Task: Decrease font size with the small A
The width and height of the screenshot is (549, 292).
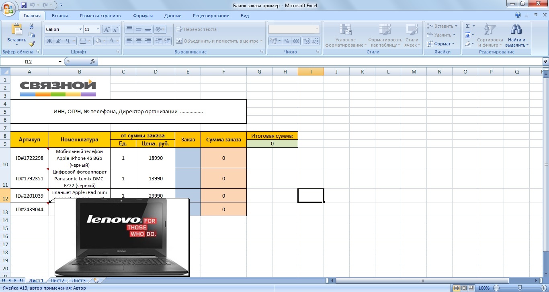Action: tap(115, 29)
